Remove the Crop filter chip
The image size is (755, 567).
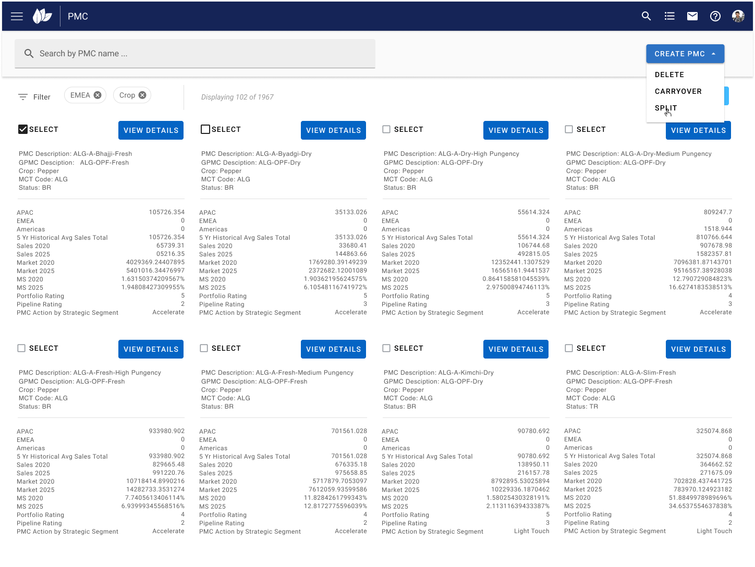[142, 95]
